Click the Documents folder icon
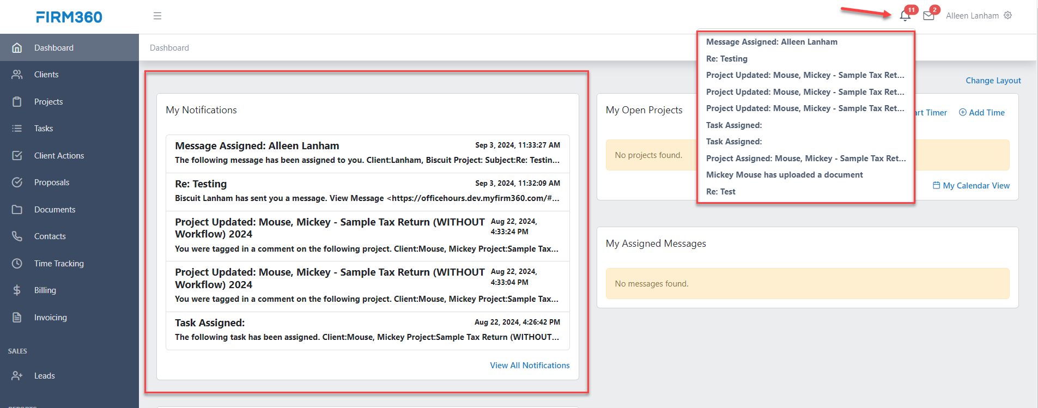 (x=17, y=209)
